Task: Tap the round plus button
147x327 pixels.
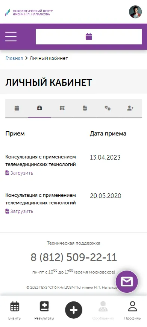Action: 74,310
